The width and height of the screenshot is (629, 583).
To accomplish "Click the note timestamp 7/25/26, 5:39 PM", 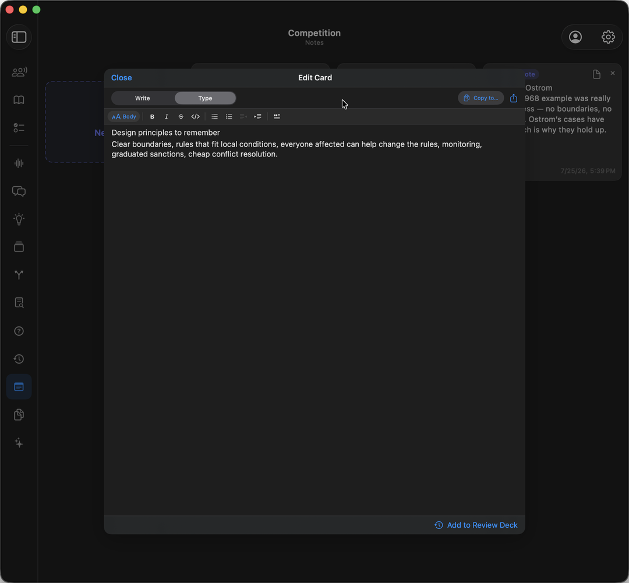I will 588,171.
